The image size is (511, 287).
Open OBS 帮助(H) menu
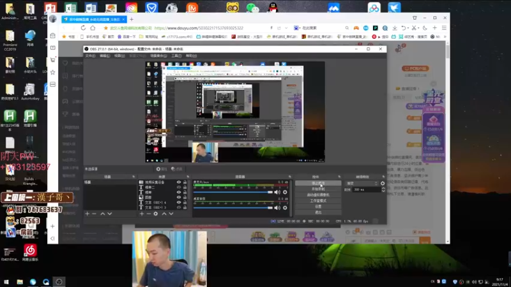[191, 55]
